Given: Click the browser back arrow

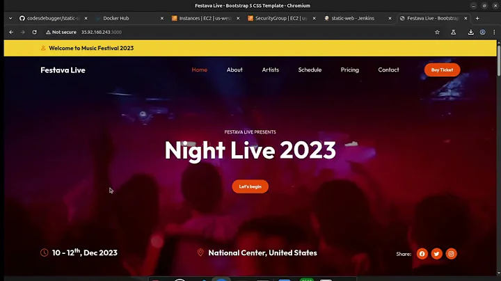Looking at the screenshot, I should click(x=11, y=32).
